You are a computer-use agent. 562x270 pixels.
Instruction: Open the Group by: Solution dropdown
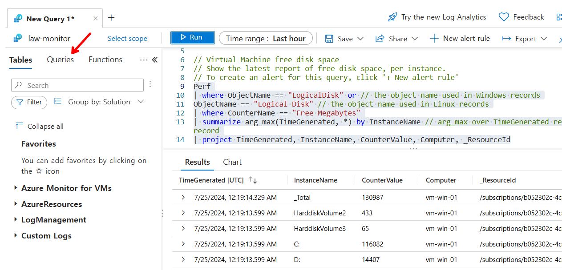[x=106, y=102]
